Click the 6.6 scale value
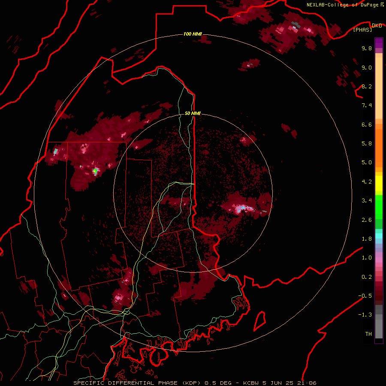This screenshot has width=386, height=386. point(367,124)
